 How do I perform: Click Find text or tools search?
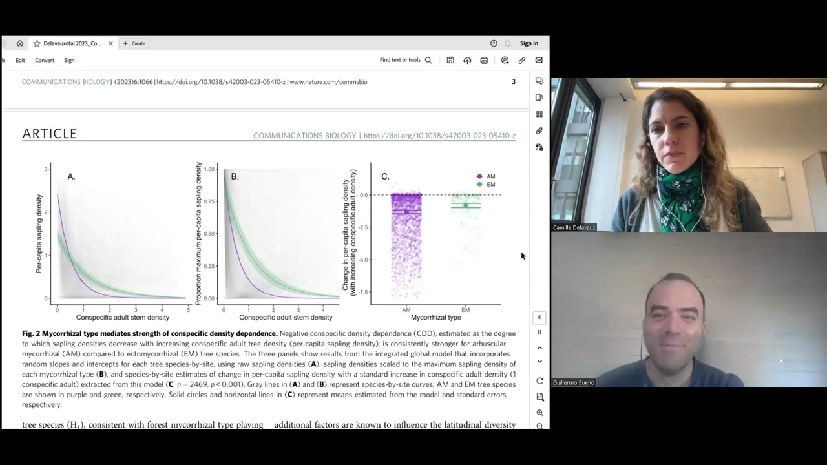point(406,60)
